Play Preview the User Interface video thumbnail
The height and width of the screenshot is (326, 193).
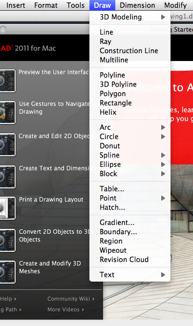[x=7, y=81]
